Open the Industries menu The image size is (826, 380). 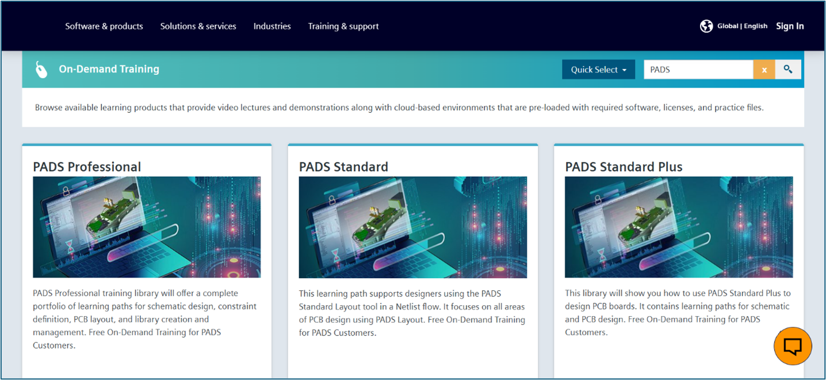pyautogui.click(x=272, y=26)
